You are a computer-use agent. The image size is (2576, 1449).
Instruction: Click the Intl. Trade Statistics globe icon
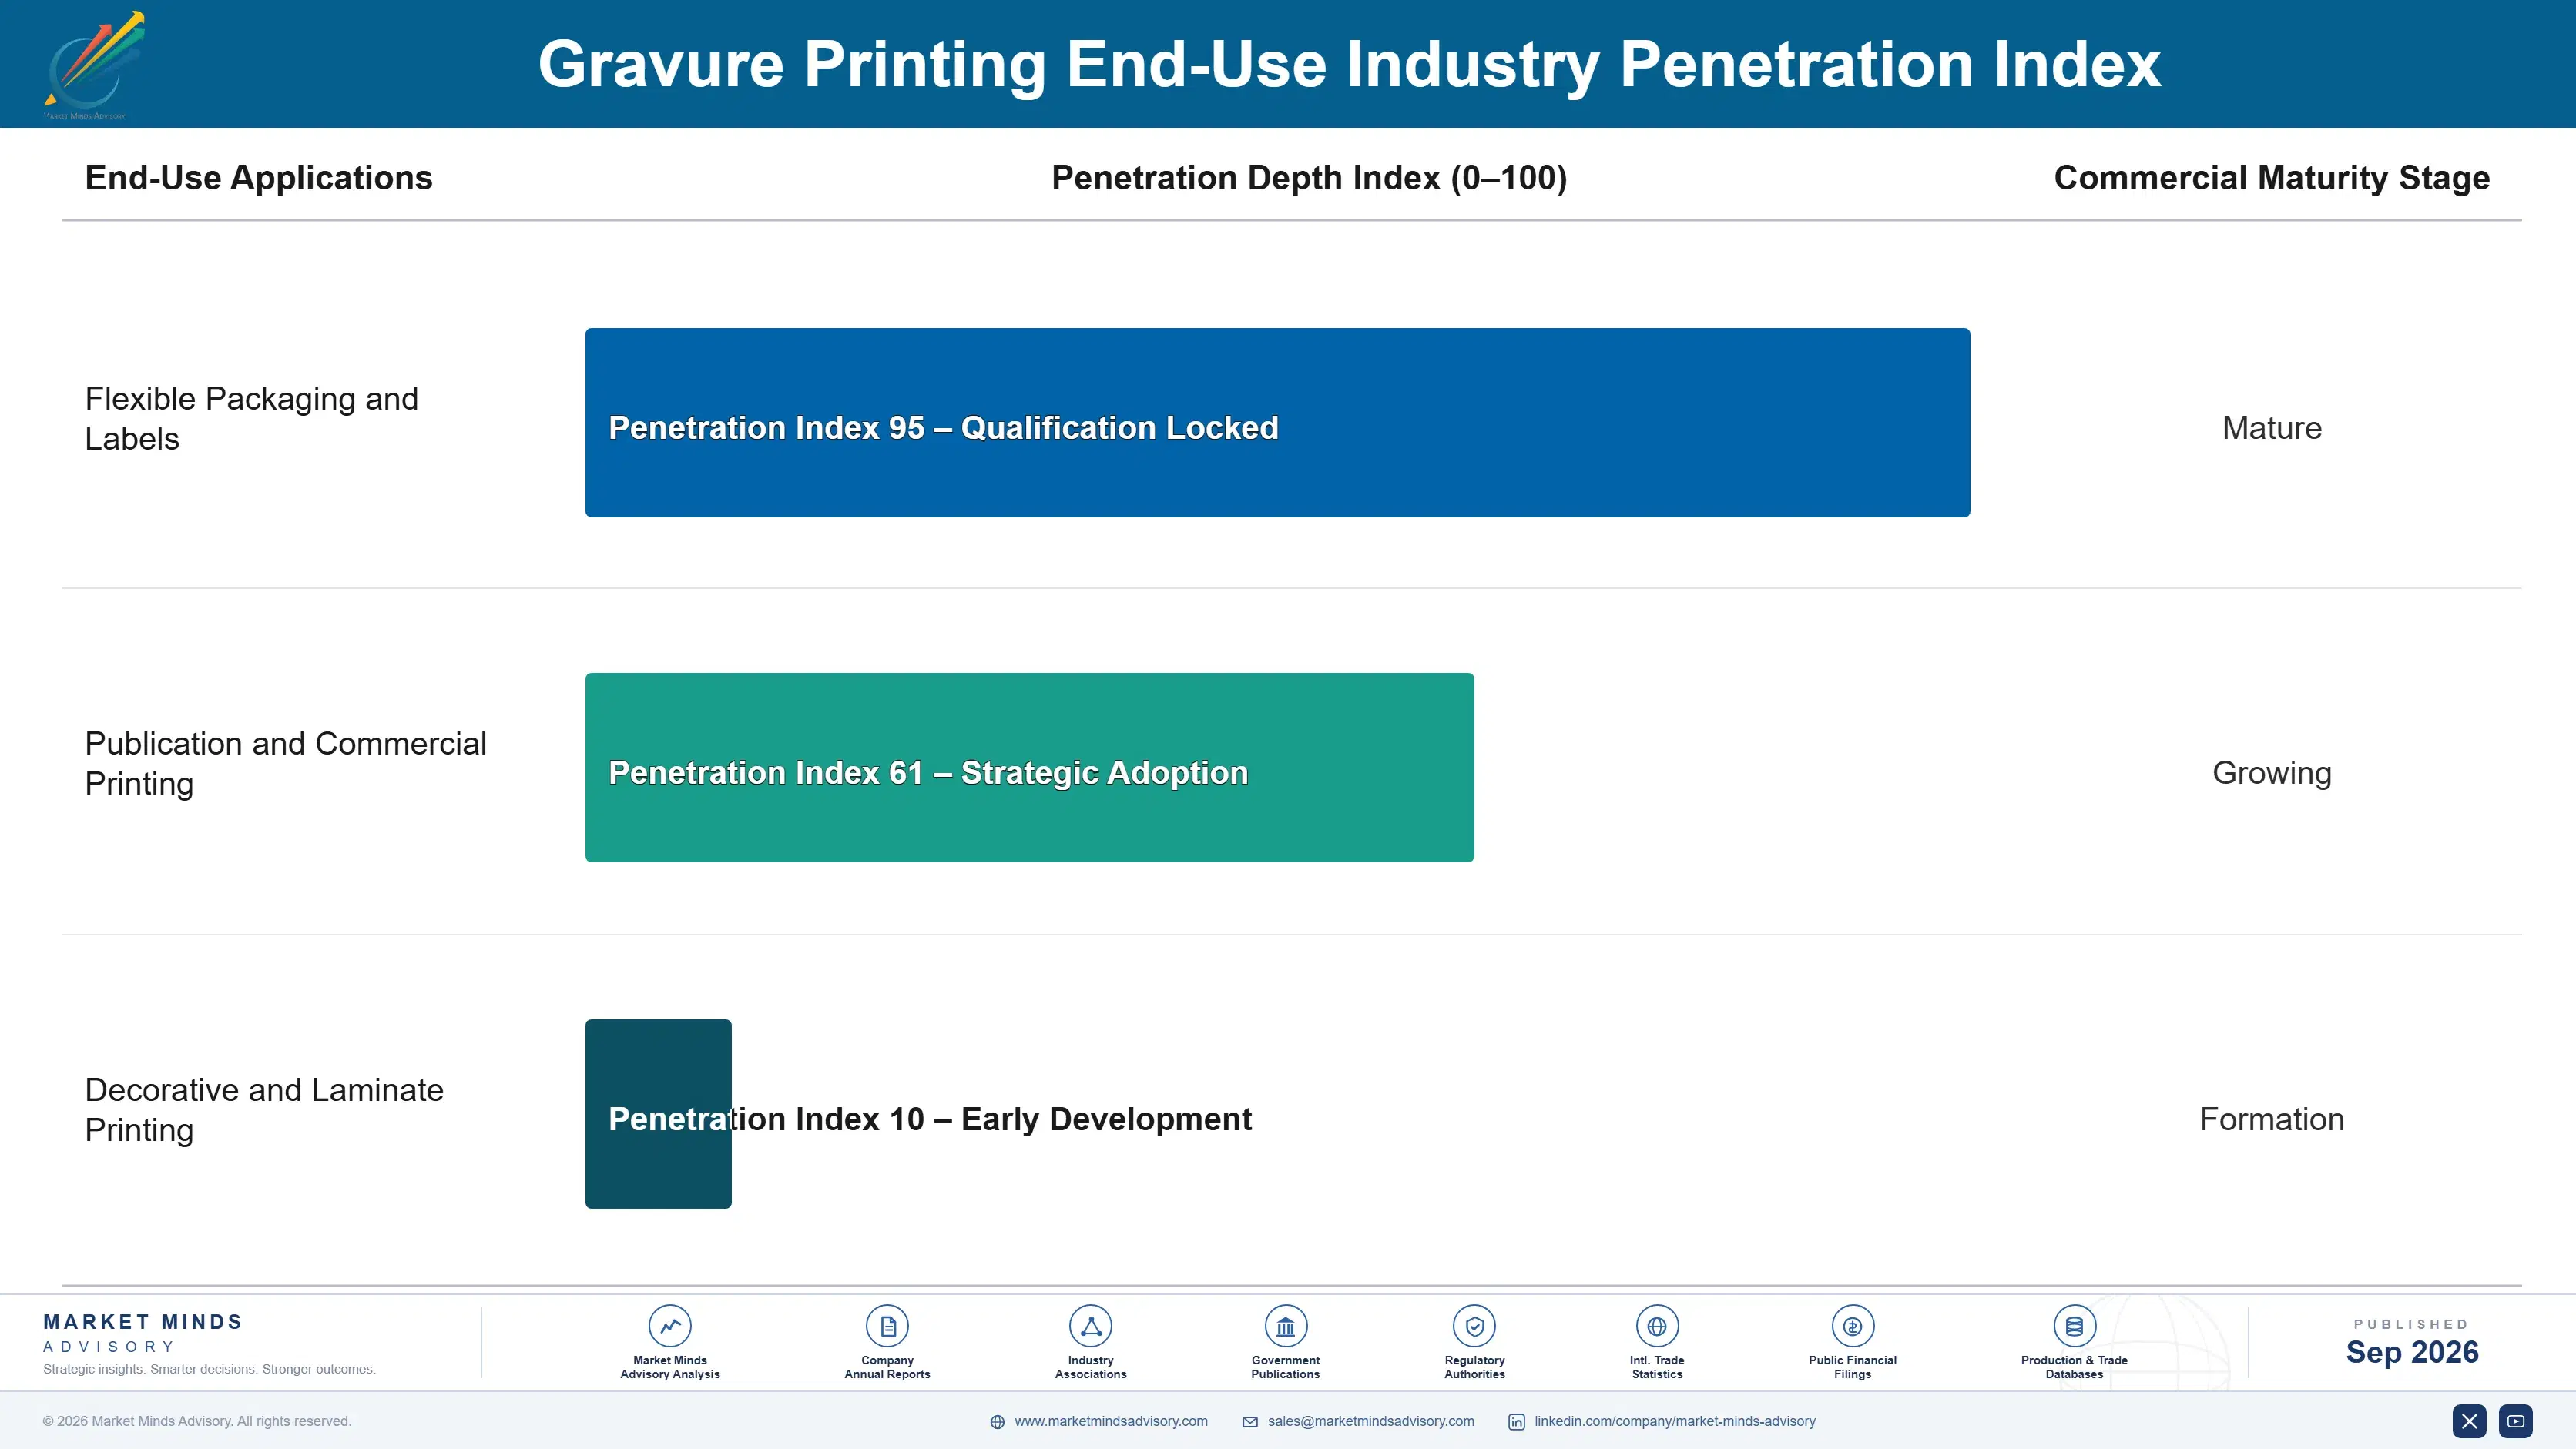tap(1657, 1326)
